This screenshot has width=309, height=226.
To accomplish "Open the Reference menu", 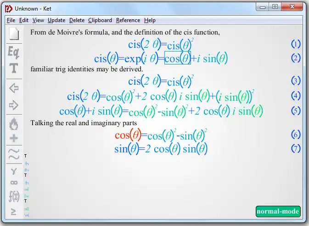I will pyautogui.click(x=128, y=20).
